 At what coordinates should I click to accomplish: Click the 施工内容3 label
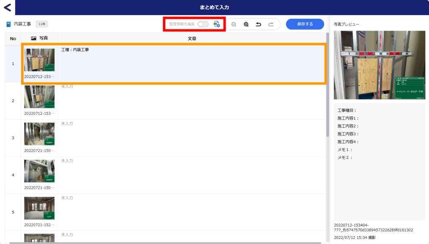348,134
